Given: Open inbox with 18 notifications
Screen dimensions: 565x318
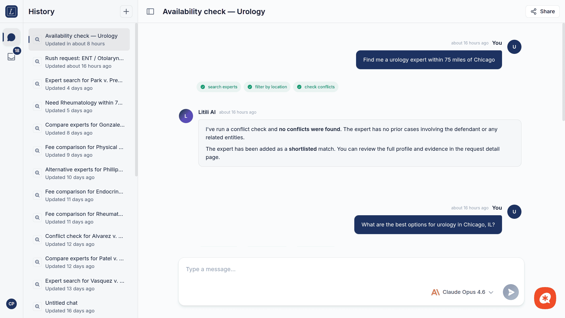Looking at the screenshot, I should pyautogui.click(x=11, y=56).
